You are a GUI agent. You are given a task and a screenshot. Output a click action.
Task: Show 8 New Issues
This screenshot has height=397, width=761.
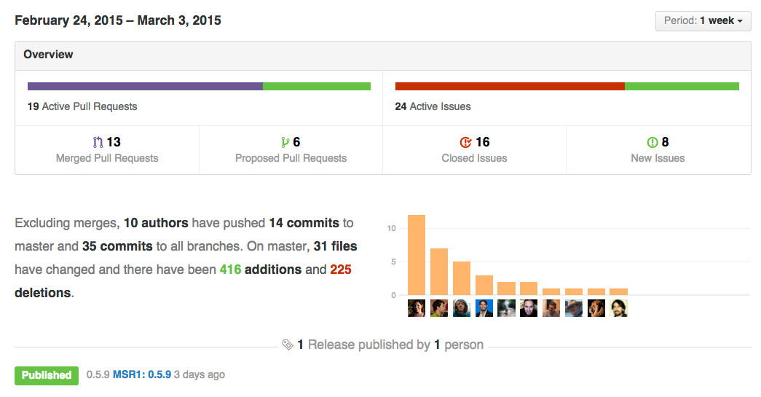pyautogui.click(x=658, y=149)
